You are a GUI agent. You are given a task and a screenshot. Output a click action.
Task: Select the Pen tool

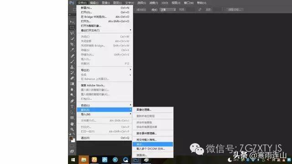72,101
